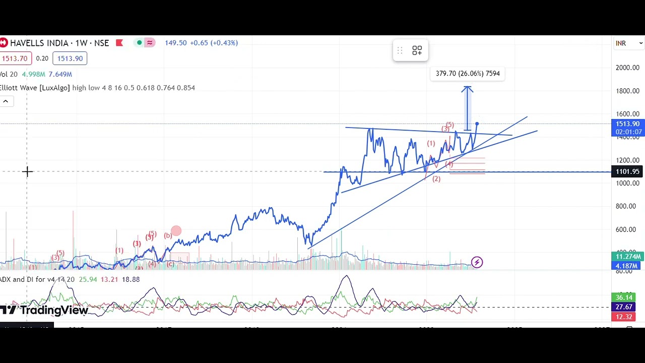Click the 1513.90 buy price button
The image size is (645, 363).
coord(70,58)
